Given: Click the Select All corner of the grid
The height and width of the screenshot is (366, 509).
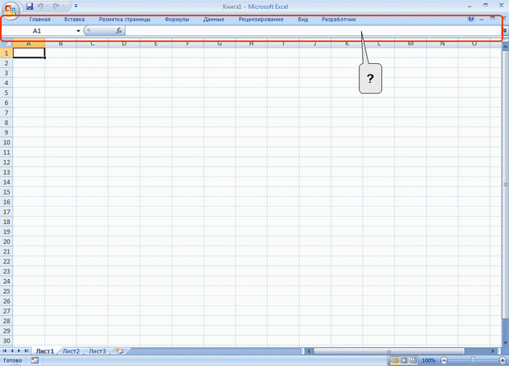Looking at the screenshot, I should (7, 43).
